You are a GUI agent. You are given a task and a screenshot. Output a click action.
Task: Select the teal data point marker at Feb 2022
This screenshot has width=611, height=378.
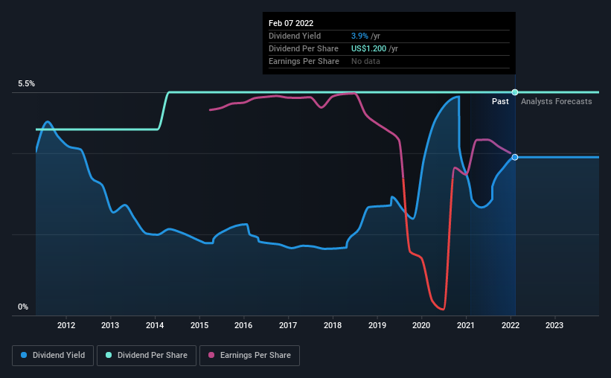[515, 92]
